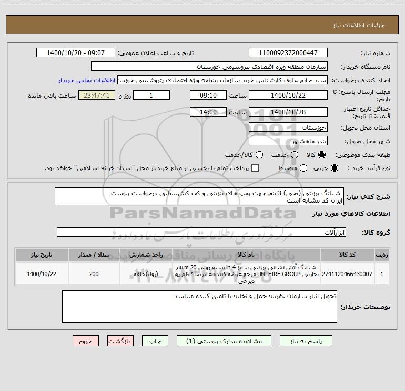Click the اطلاعات کالاهای مورد نیاز heading
Viewport: 405px width, 391px height.
[351, 214]
